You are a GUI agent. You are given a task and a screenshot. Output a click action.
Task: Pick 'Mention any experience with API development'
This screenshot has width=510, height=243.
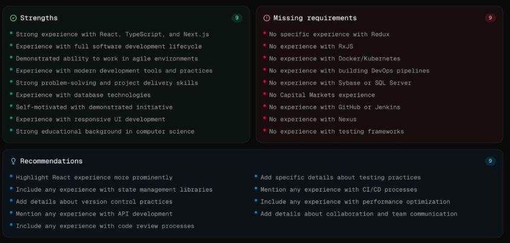tap(94, 214)
